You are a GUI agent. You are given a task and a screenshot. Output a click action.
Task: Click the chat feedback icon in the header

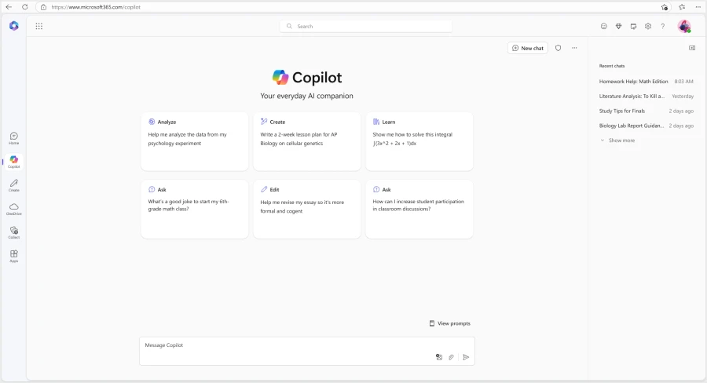633,26
